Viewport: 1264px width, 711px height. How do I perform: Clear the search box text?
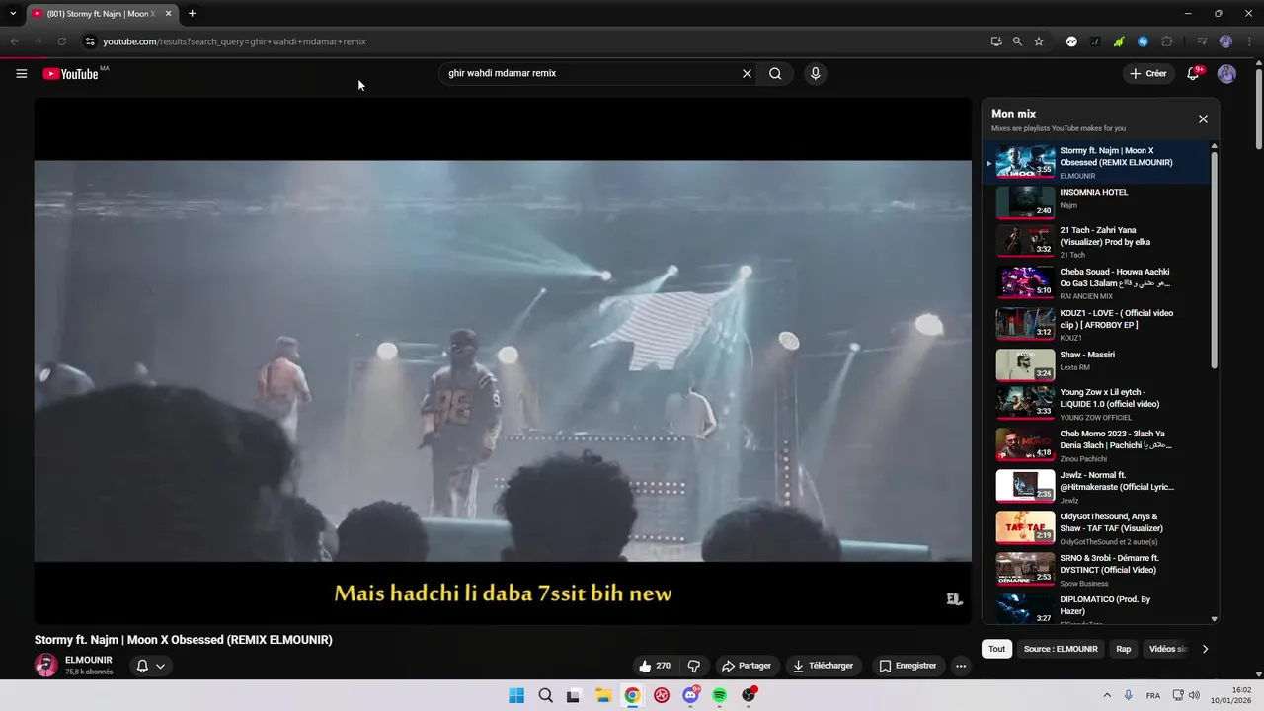[x=747, y=73]
